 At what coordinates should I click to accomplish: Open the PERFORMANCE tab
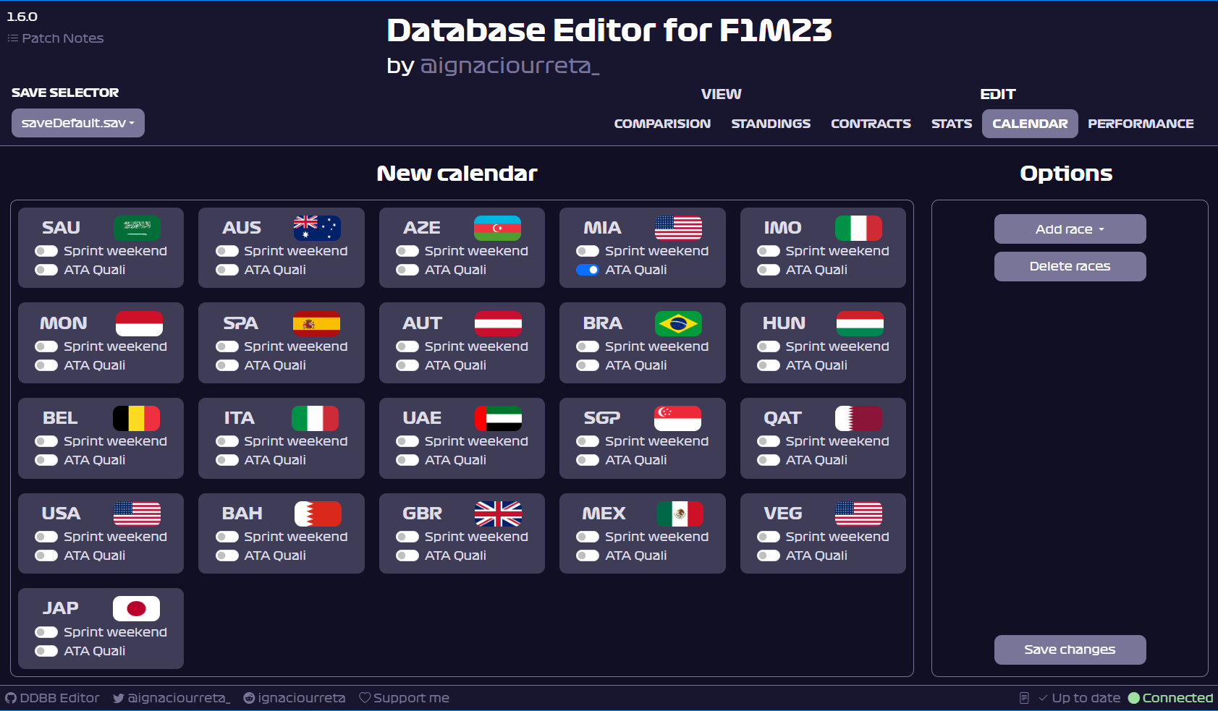tap(1141, 123)
